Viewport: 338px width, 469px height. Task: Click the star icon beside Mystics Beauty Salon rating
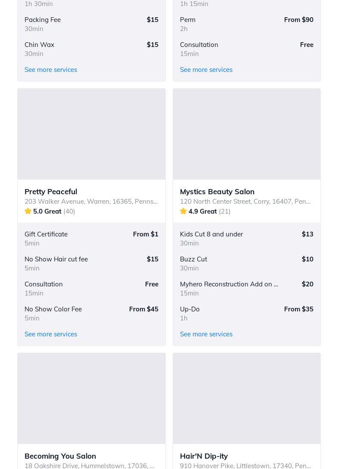pyautogui.click(x=183, y=211)
